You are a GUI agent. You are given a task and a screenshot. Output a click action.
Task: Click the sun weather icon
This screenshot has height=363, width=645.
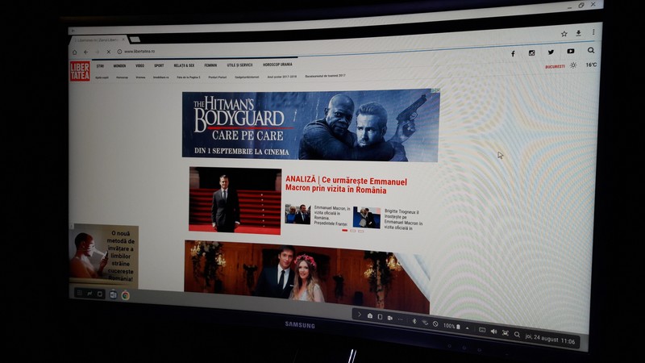tap(573, 65)
